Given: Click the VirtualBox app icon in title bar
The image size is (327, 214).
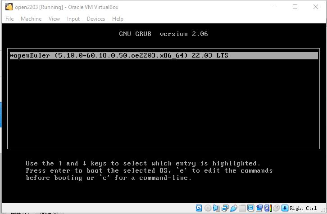Looking at the screenshot, I should (9, 7).
